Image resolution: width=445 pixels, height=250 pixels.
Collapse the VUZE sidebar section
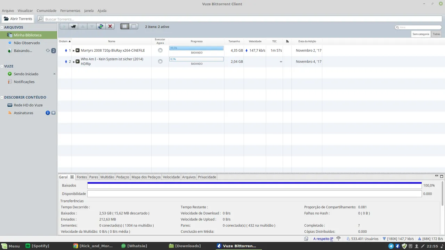coord(2,66)
